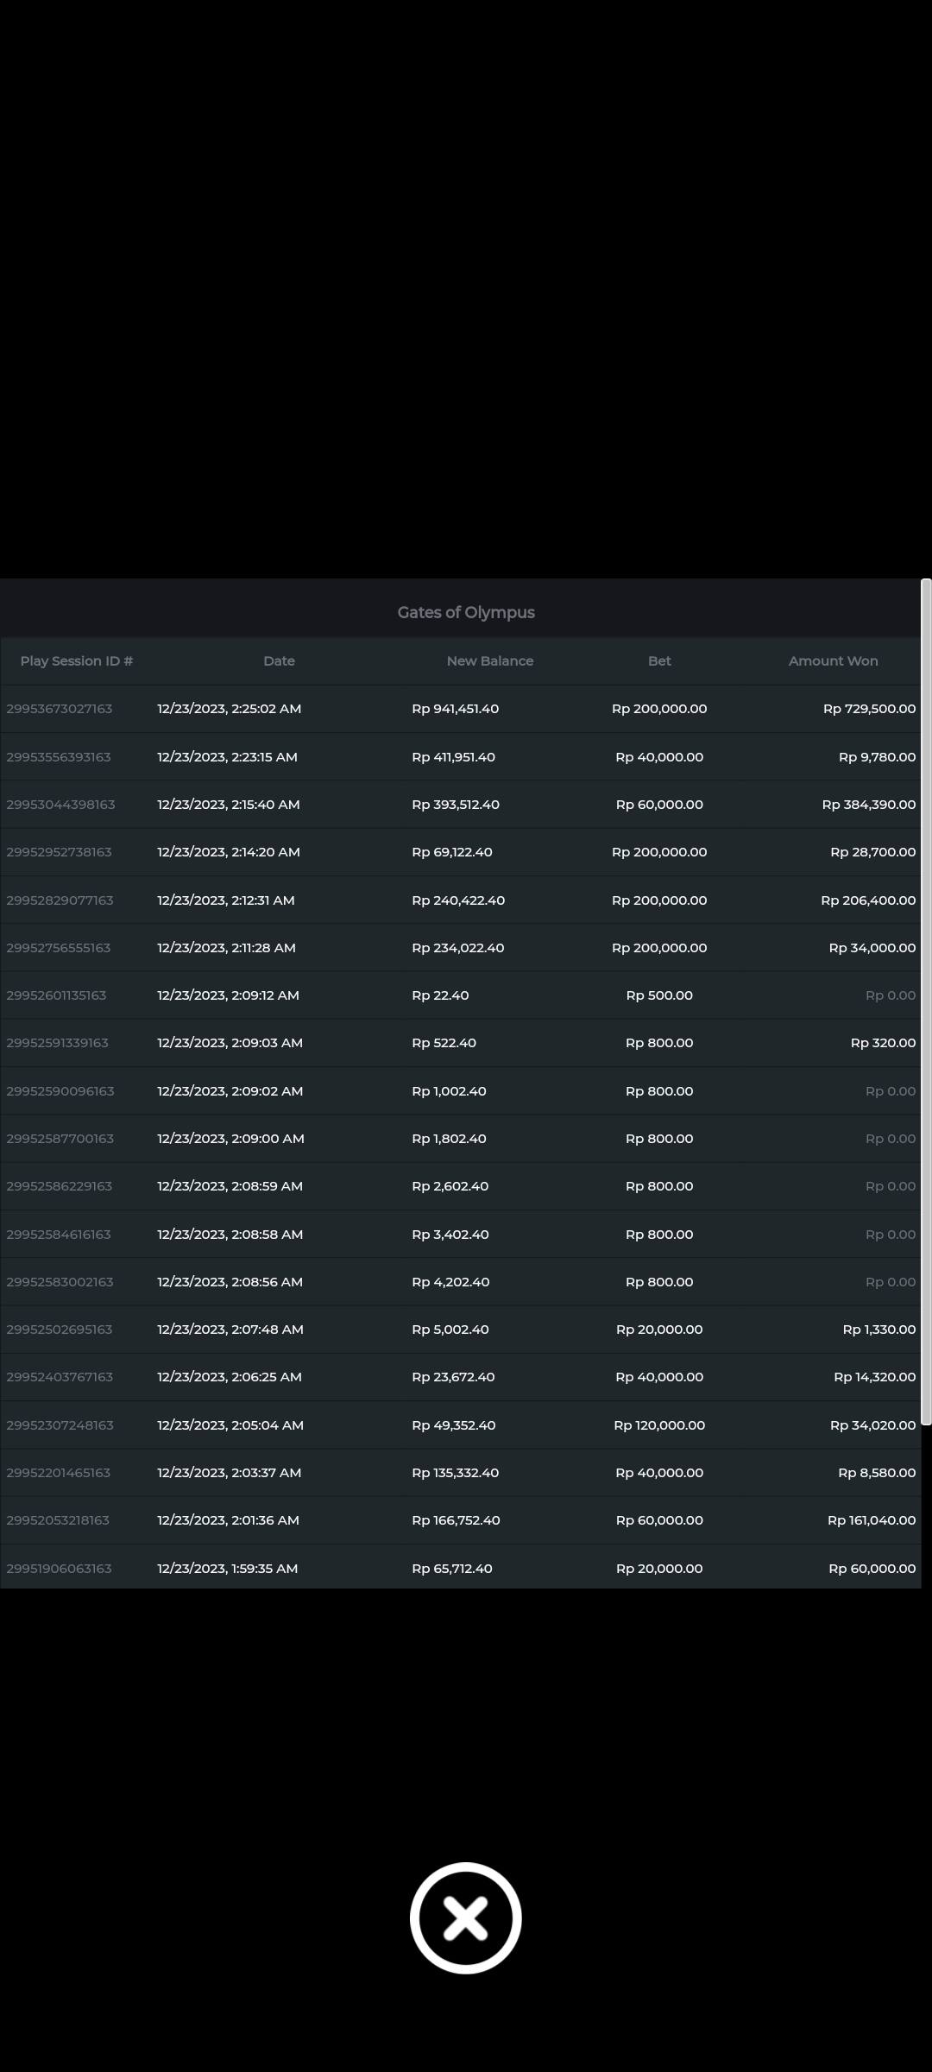
Task: Open session ID 29951906063163
Action: pos(59,1569)
